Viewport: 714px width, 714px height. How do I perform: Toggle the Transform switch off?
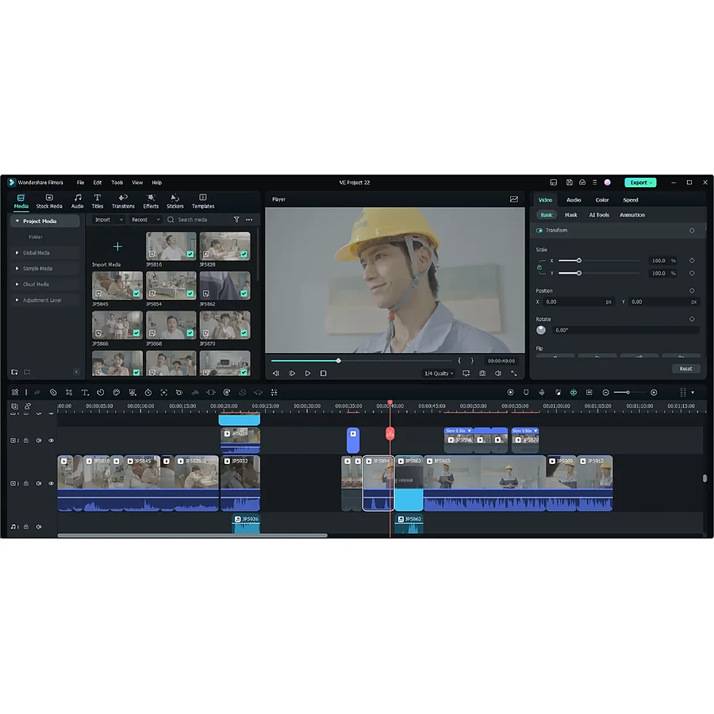[x=539, y=230]
